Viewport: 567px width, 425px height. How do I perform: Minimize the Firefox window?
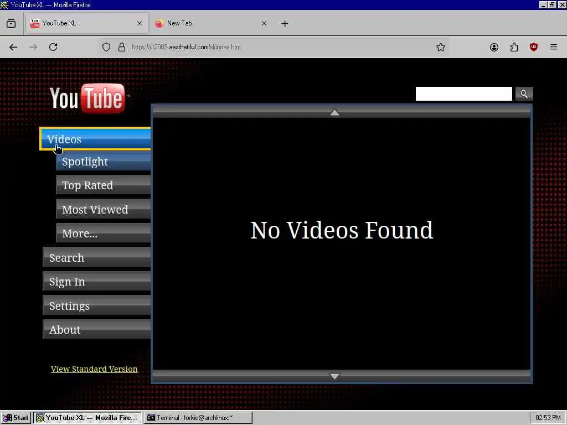click(x=543, y=4)
